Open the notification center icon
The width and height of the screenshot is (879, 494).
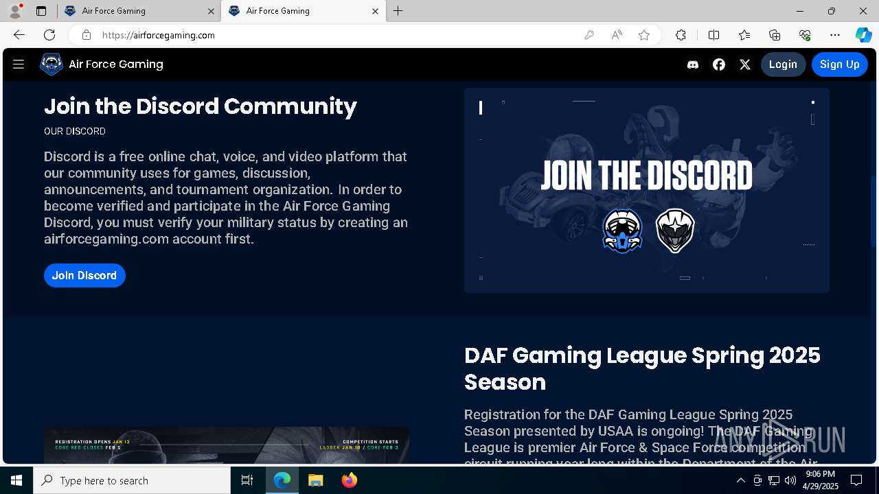[x=856, y=480]
